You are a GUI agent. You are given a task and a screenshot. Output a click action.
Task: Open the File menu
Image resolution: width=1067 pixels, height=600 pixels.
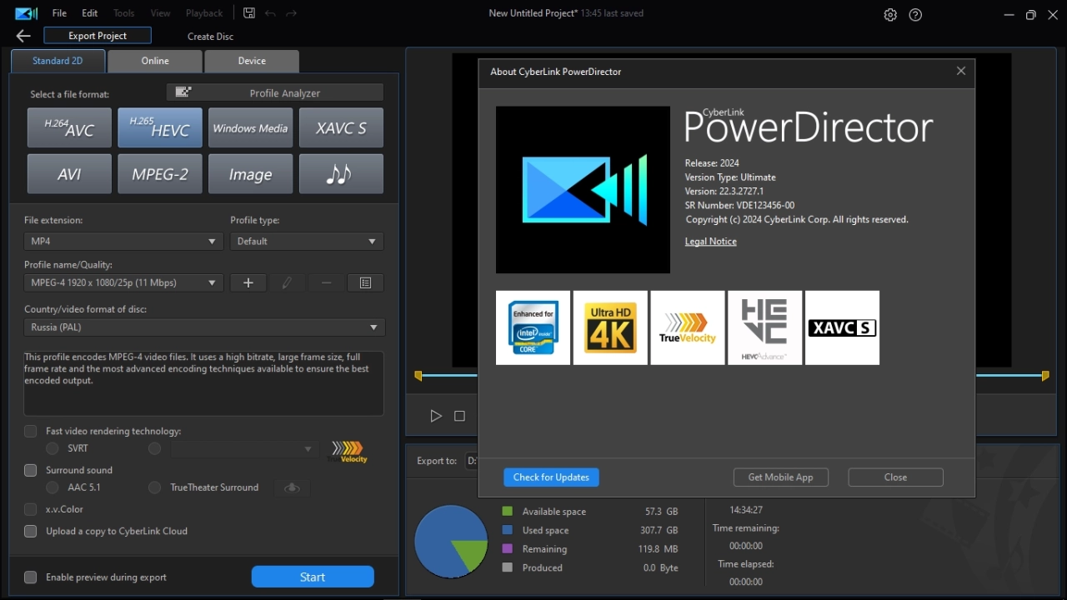click(x=59, y=13)
